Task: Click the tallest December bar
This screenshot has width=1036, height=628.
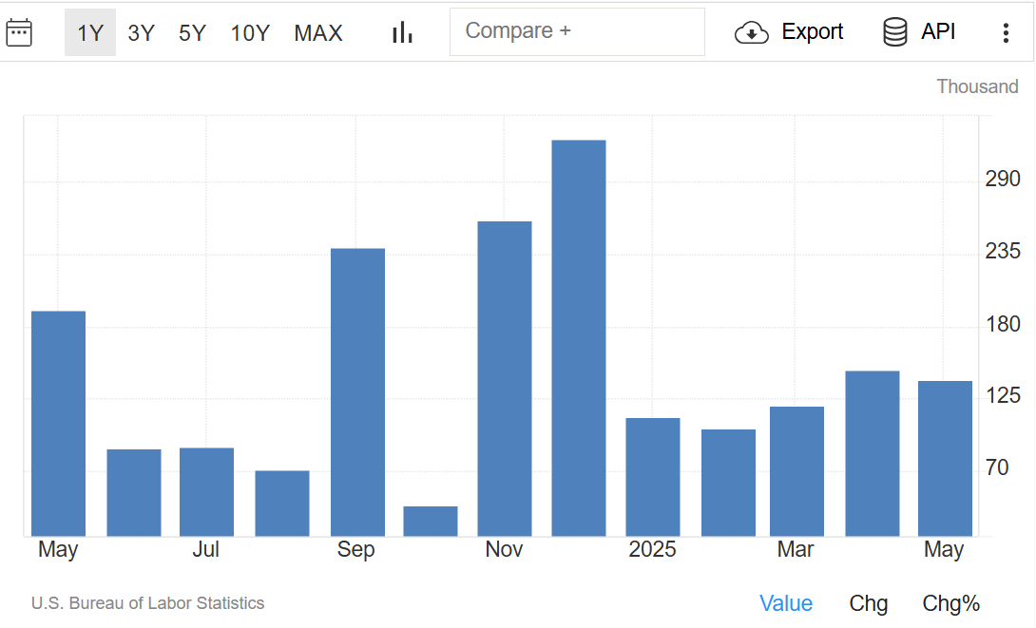Action: [x=579, y=338]
